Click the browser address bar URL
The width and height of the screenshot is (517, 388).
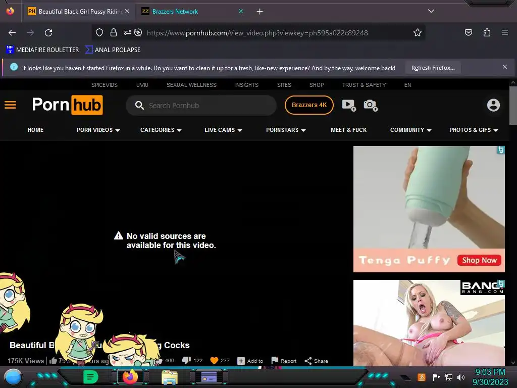(257, 33)
